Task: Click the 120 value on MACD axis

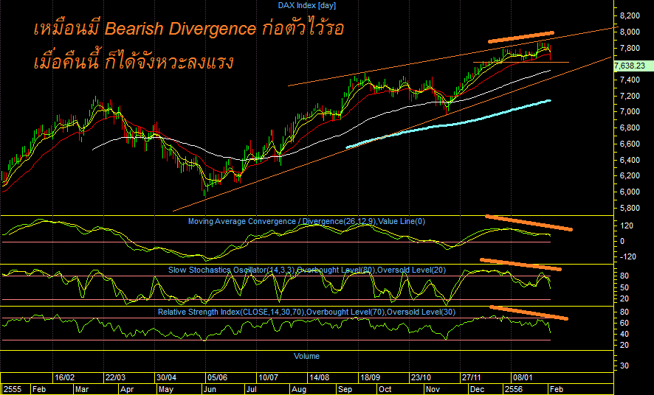Action: pyautogui.click(x=627, y=226)
